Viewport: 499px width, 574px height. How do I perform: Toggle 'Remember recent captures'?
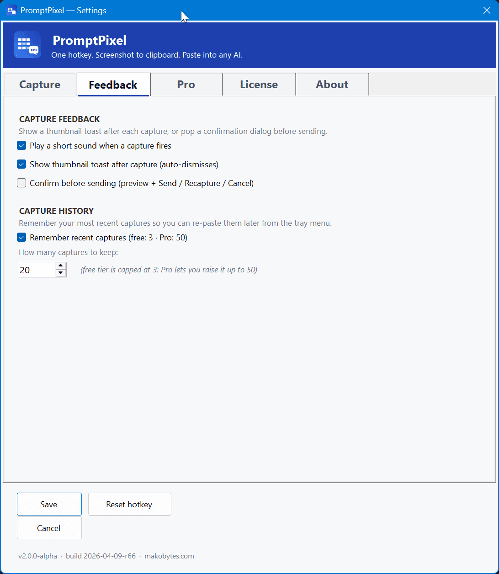click(21, 237)
